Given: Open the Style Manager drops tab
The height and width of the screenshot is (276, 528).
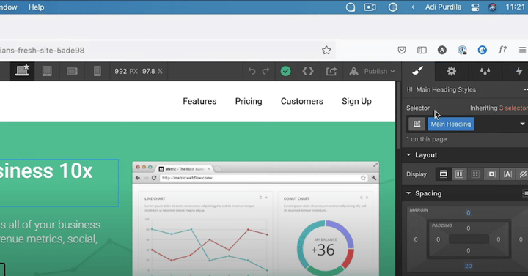Looking at the screenshot, I should tap(485, 71).
